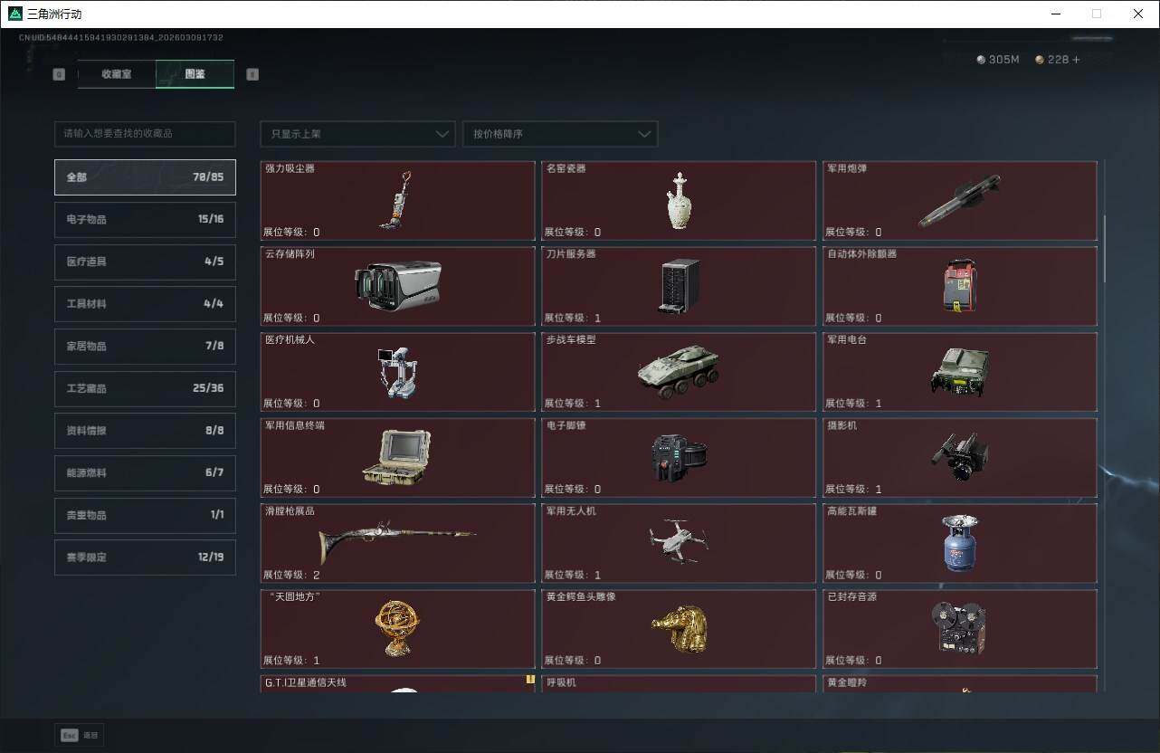
Task: Select the 云存储阵列 storage array image
Action: [398, 285]
